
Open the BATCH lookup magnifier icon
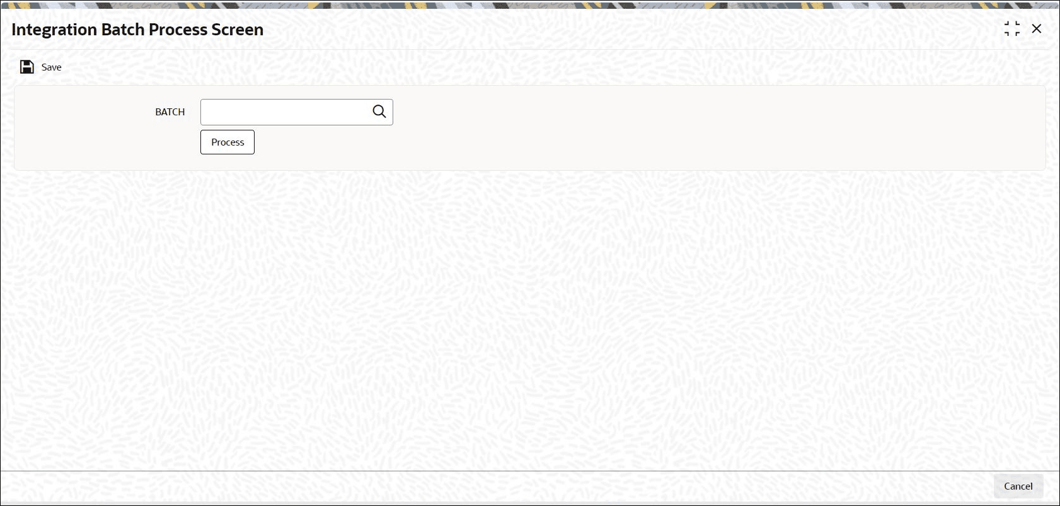point(379,112)
